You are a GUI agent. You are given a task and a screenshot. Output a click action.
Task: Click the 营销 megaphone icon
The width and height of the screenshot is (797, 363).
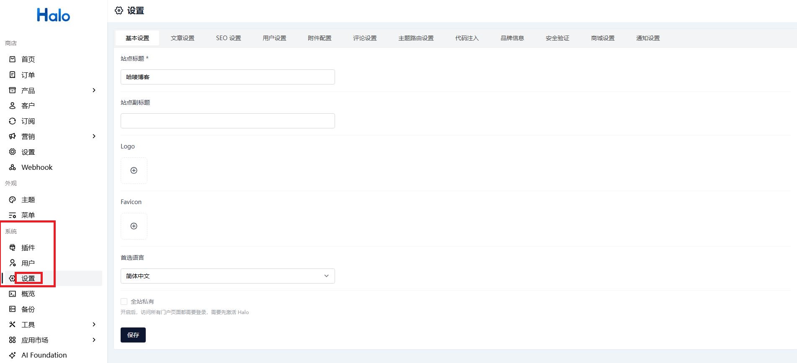coord(13,136)
